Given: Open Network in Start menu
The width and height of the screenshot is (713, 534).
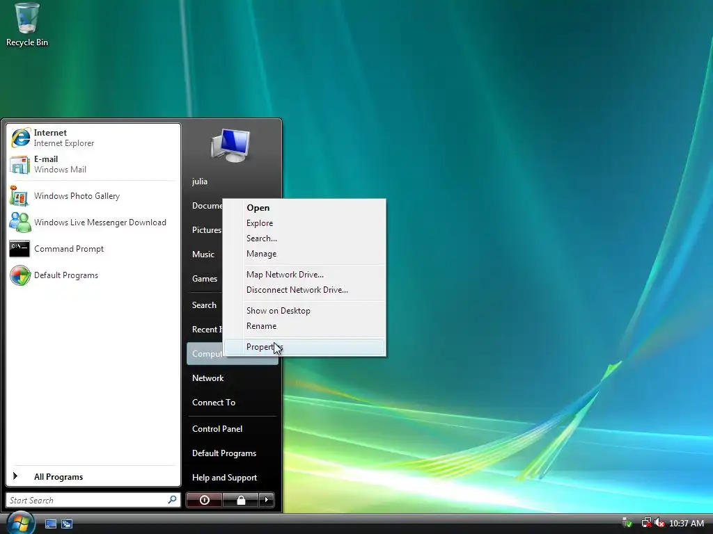Looking at the screenshot, I should click(232, 378).
